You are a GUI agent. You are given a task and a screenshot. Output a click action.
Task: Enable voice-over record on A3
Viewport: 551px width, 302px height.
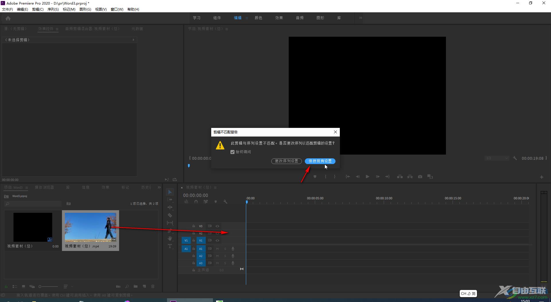coord(233,263)
